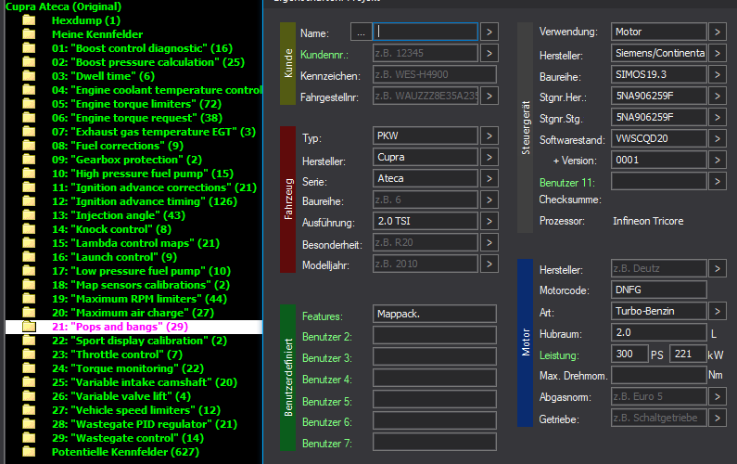Select 22 Sport display calibration (2) entry
Image resolution: width=737 pixels, height=464 pixels.
tap(139, 341)
